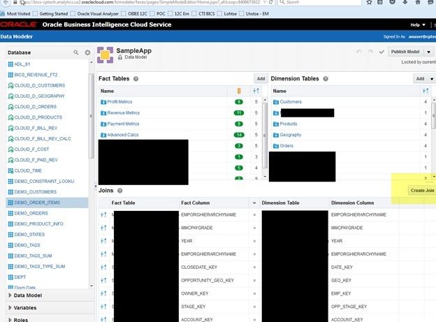Click the Fact Tables column count header icon
The width and height of the screenshot is (436, 322).
click(239, 91)
